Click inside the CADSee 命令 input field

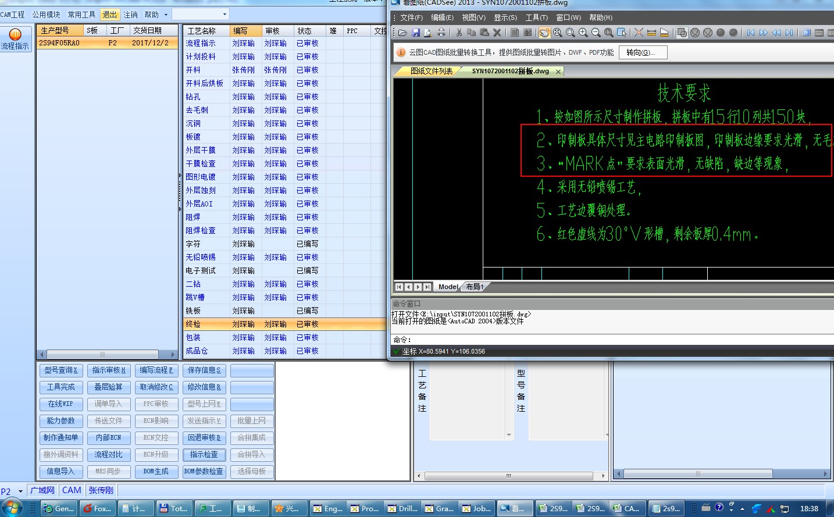[x=622, y=340]
